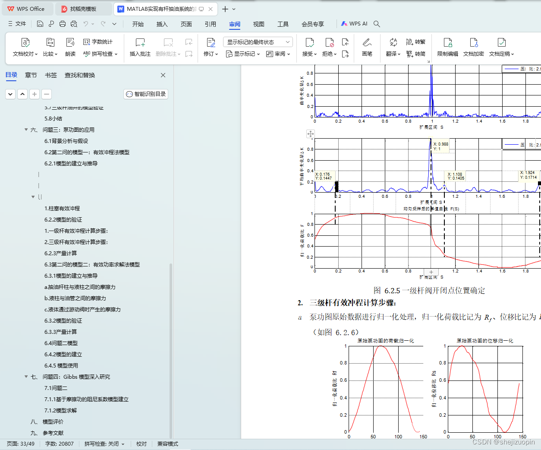This screenshot has width=541, height=450.
Task: Click the 文档校对 proofreading icon
Action: pyautogui.click(x=25, y=42)
